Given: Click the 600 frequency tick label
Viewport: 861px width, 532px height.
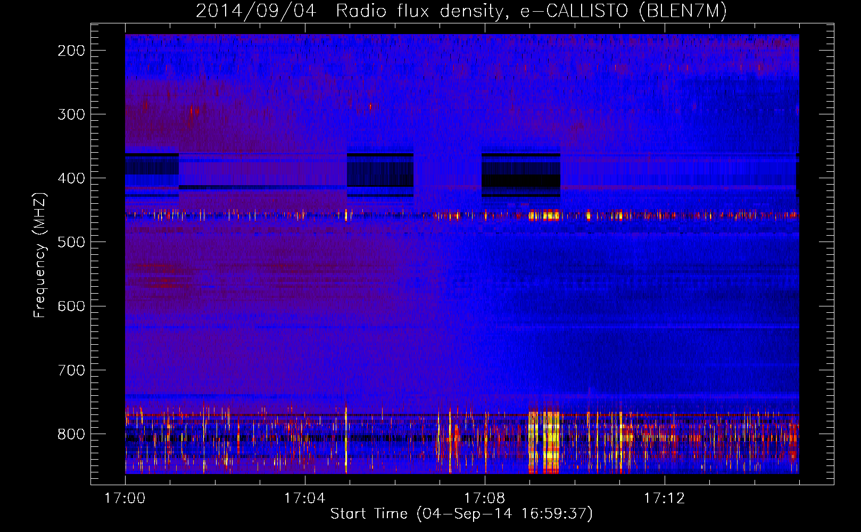Looking at the screenshot, I should click(x=71, y=306).
